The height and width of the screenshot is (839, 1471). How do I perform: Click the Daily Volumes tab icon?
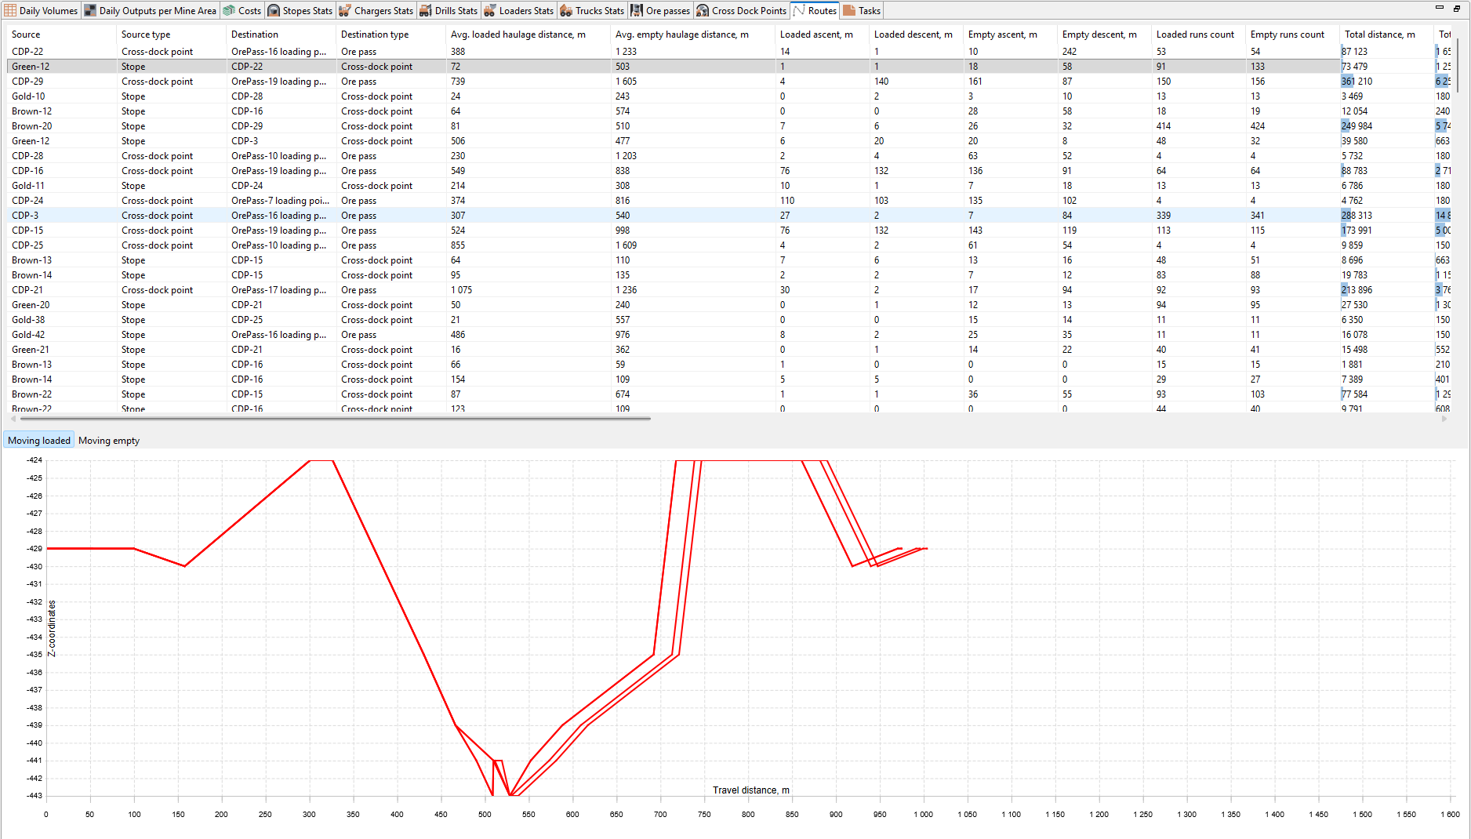10,10
